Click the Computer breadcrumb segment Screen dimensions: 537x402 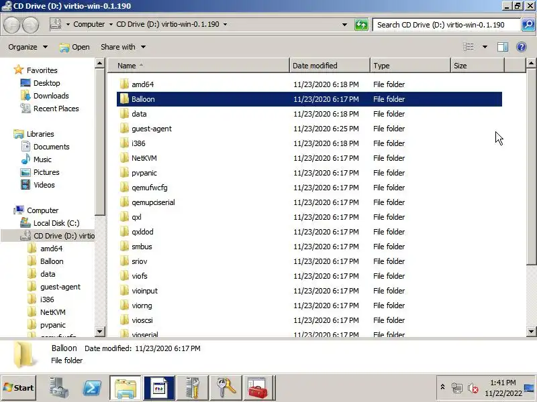coord(89,24)
